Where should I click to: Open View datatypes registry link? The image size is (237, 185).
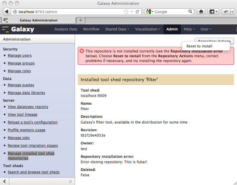(x=28, y=107)
